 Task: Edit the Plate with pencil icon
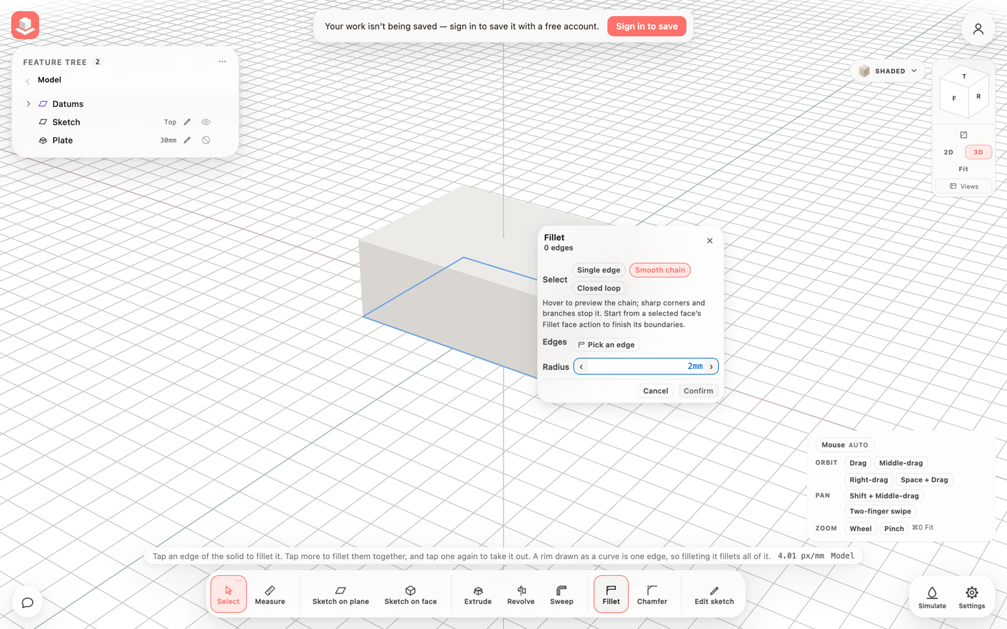(x=187, y=140)
